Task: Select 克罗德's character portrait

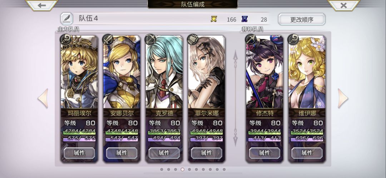Action: [x=164, y=72]
